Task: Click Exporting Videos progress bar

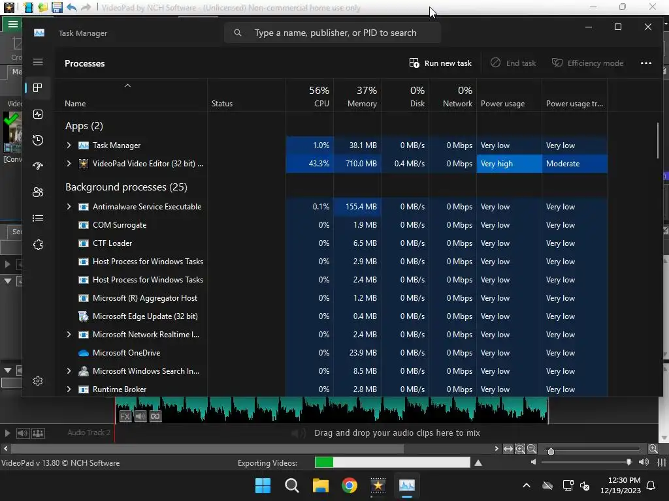Action: (x=392, y=463)
